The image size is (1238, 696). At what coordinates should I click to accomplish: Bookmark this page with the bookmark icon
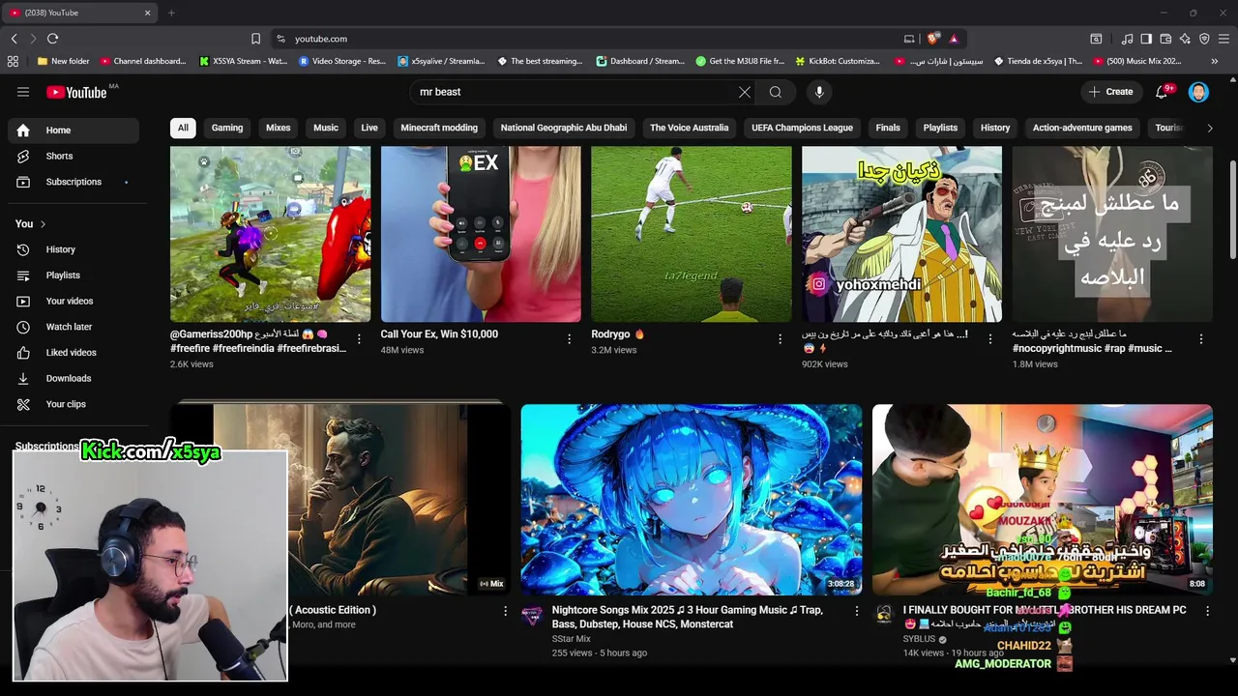255,39
